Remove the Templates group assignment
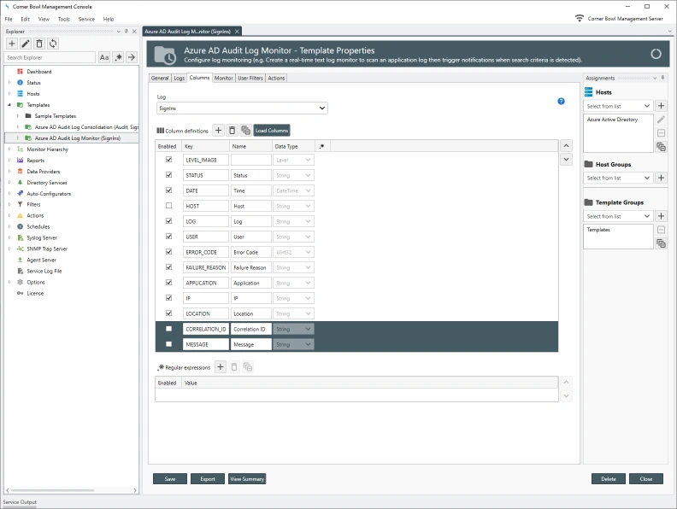 pyautogui.click(x=661, y=230)
